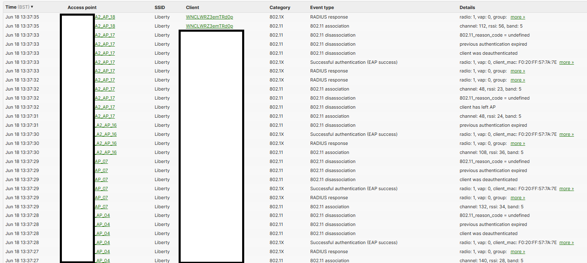The height and width of the screenshot is (263, 587).
Task: Expand 'more »' on RADIUS response at 13:37:27
Action: (x=518, y=251)
